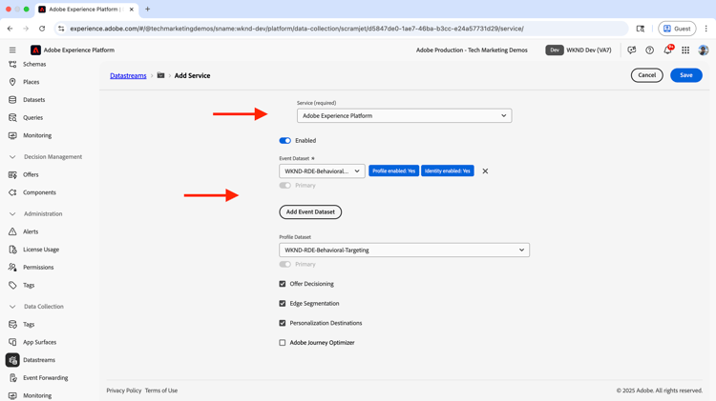Open the notifications bell

(668, 50)
